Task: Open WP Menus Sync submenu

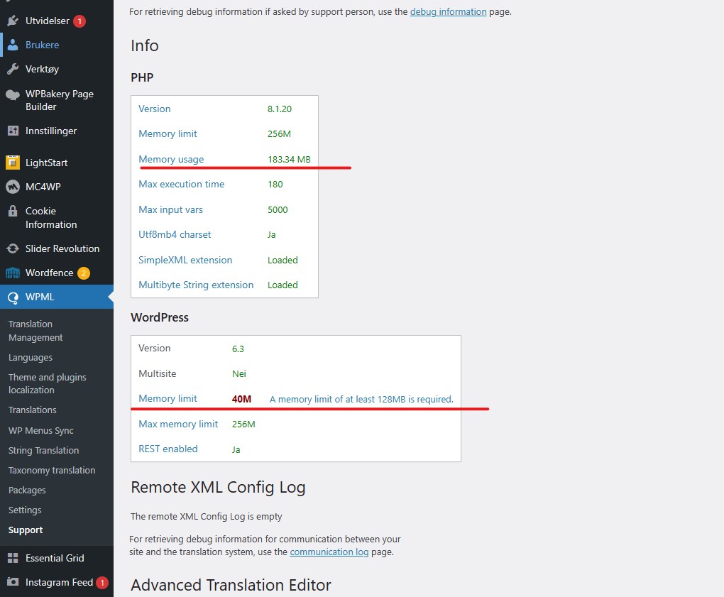Action: click(40, 430)
